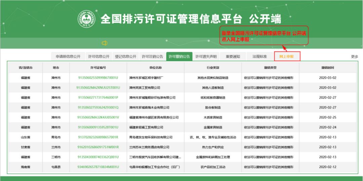Select the 登记信息公开 tab
The height and width of the screenshot is (181, 363).
point(126,57)
